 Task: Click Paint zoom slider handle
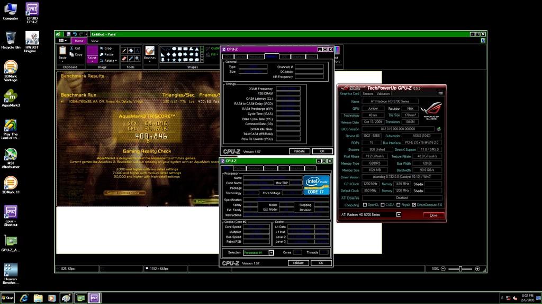coord(460,269)
